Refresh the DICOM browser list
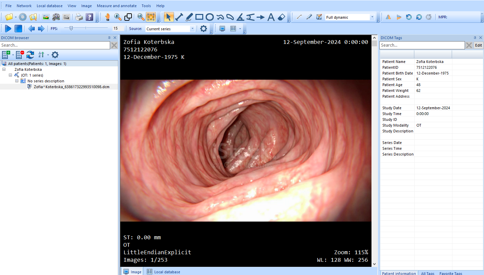 coord(30,54)
